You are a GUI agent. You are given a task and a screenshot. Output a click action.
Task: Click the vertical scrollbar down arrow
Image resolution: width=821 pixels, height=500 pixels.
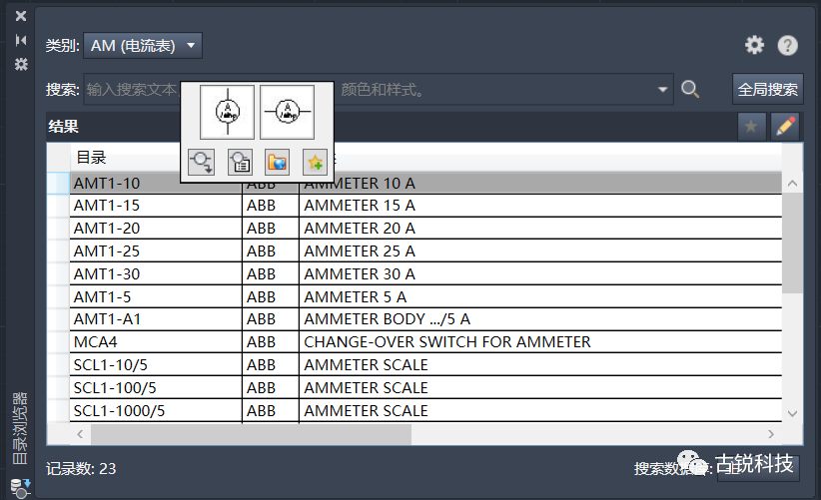[792, 413]
